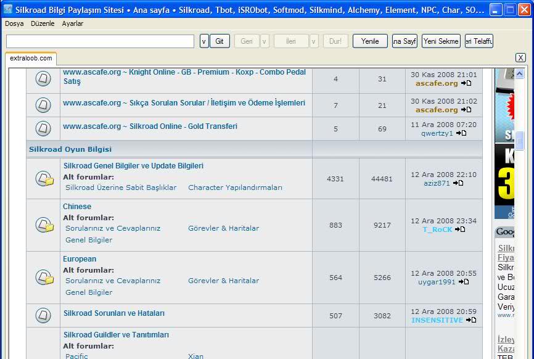Click the Ana Sayfa button
Viewport: 534px width, 359px height.
click(x=405, y=41)
